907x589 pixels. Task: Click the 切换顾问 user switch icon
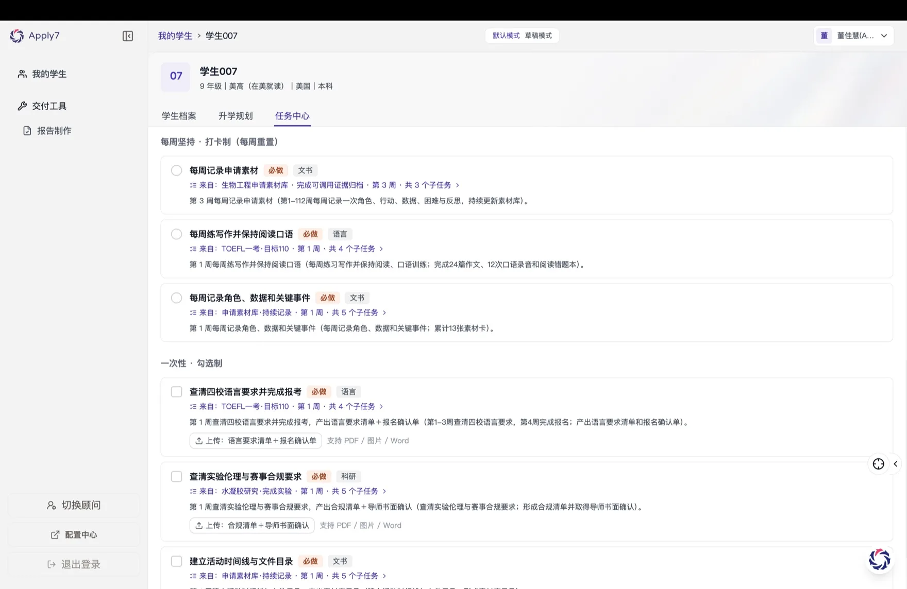(x=52, y=506)
